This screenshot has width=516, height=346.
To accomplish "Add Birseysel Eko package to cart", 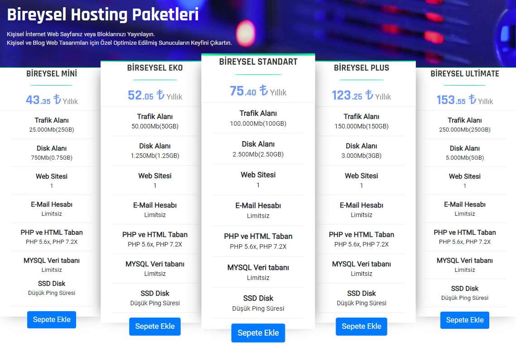I will click(x=154, y=326).
